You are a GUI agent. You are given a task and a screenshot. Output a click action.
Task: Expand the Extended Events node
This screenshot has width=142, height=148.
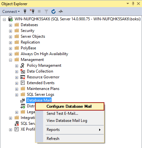[x=17, y=83]
